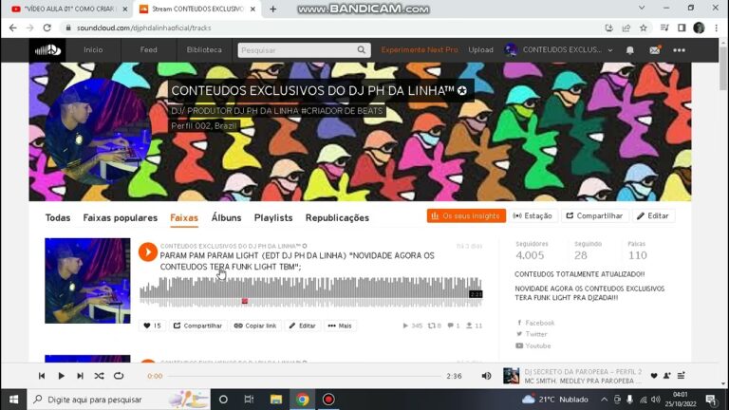Open Chrome profile avatar
This screenshot has width=729, height=410.
pyautogui.click(x=699, y=28)
